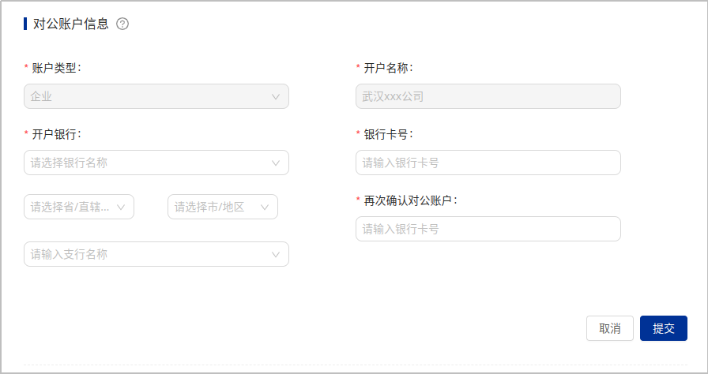
Task: Focus the 银行卡号 input field
Action: pyautogui.click(x=488, y=163)
